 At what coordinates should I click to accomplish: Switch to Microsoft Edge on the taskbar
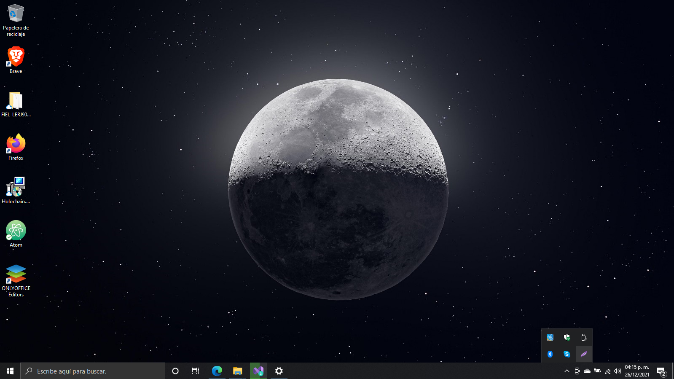coord(217,371)
